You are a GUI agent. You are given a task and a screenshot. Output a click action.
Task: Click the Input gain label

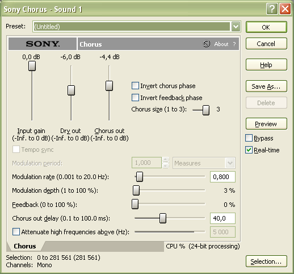[31, 131]
